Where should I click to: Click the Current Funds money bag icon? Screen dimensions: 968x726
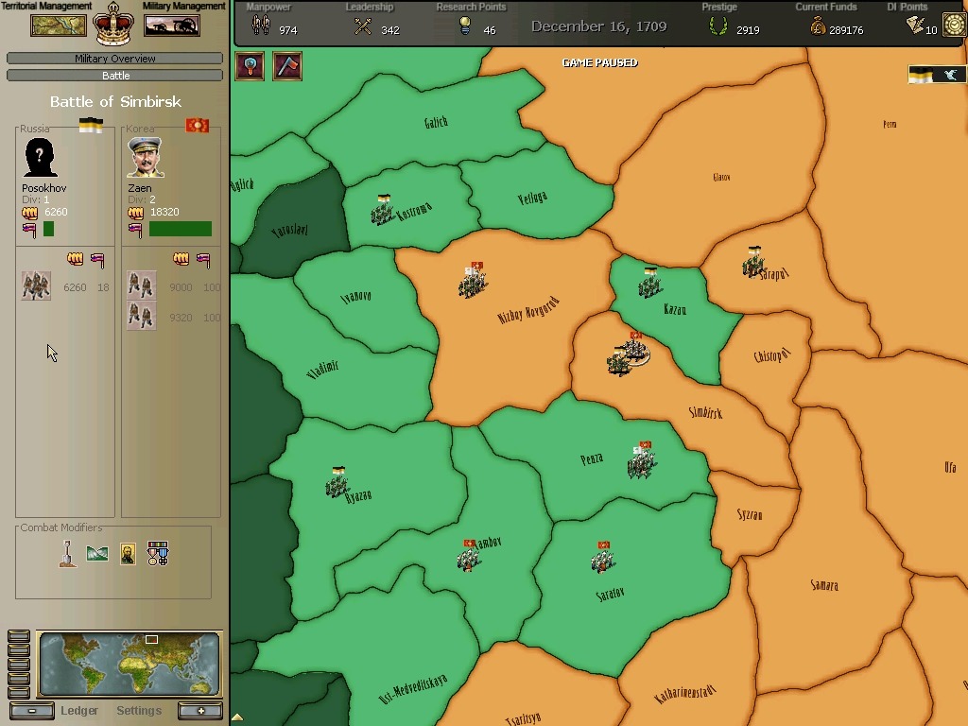pyautogui.click(x=818, y=26)
